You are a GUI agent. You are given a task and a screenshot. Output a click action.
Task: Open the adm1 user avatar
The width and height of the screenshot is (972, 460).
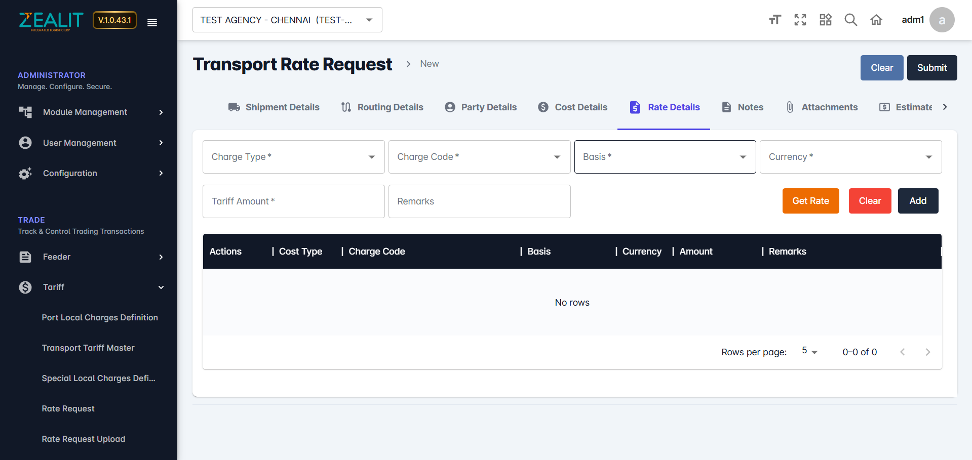tap(941, 20)
